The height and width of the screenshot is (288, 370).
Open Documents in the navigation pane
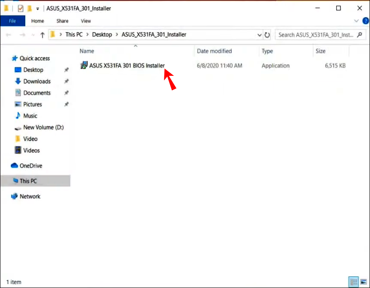pyautogui.click(x=37, y=93)
